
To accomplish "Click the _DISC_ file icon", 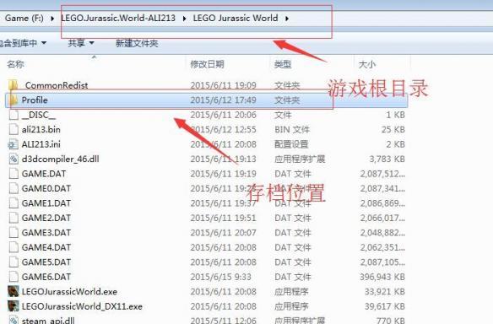I will point(14,115).
